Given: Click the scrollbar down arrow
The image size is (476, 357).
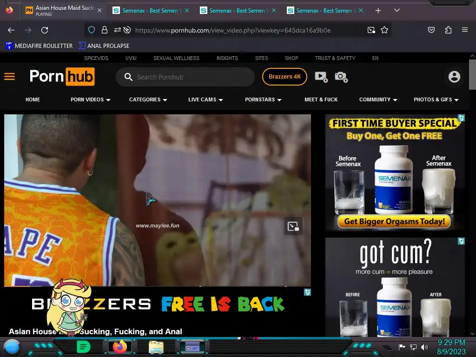Looking at the screenshot, I should point(472,333).
